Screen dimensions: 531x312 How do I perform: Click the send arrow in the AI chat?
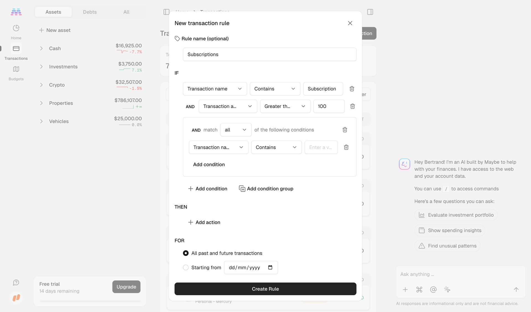(x=516, y=290)
